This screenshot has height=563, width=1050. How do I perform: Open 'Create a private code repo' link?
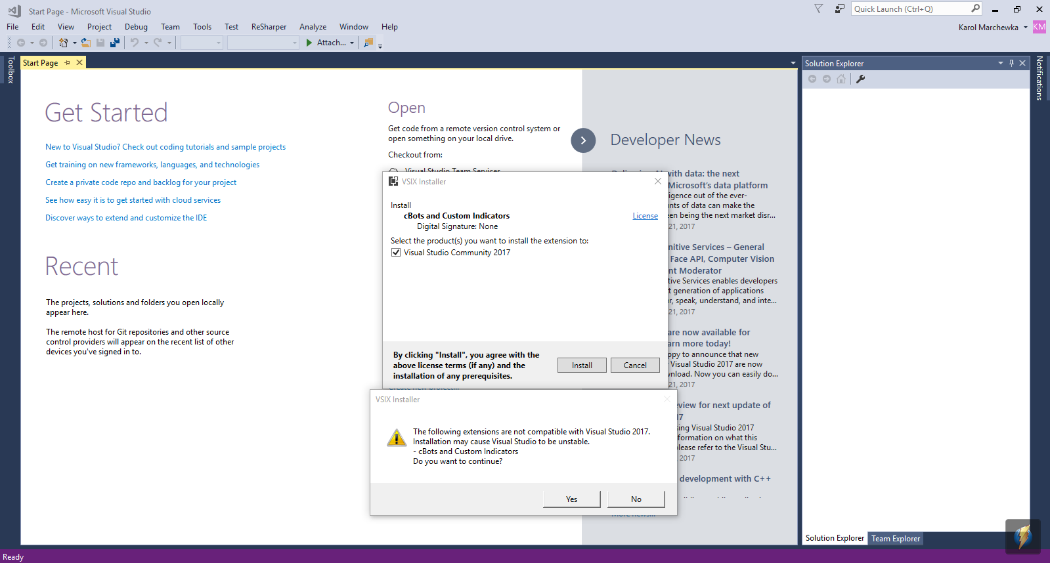tap(141, 182)
